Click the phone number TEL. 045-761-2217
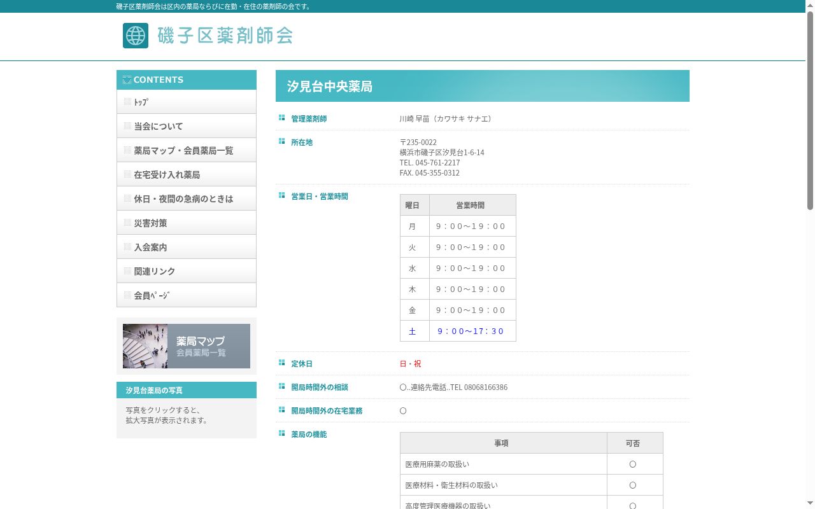 click(430, 163)
